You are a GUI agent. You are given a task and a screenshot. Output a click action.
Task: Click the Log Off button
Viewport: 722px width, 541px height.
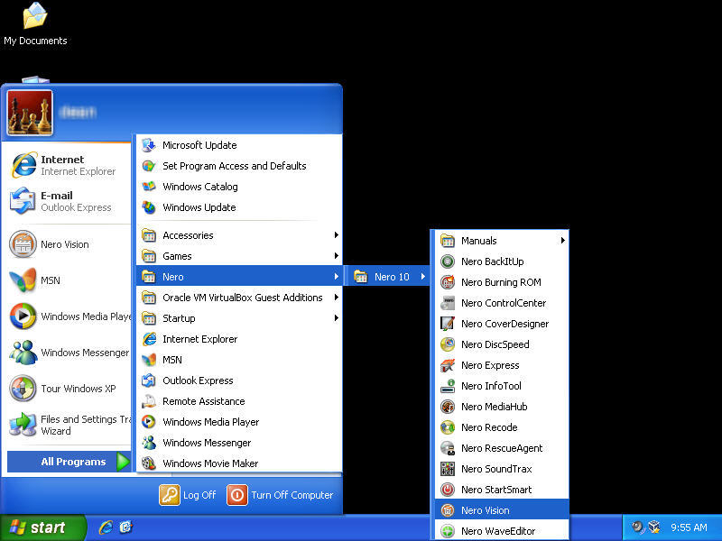coord(188,495)
